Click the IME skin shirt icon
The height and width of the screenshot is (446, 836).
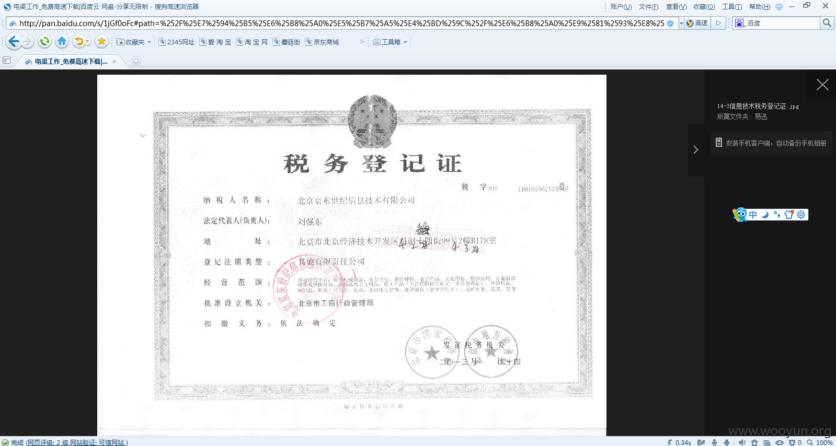(x=789, y=215)
